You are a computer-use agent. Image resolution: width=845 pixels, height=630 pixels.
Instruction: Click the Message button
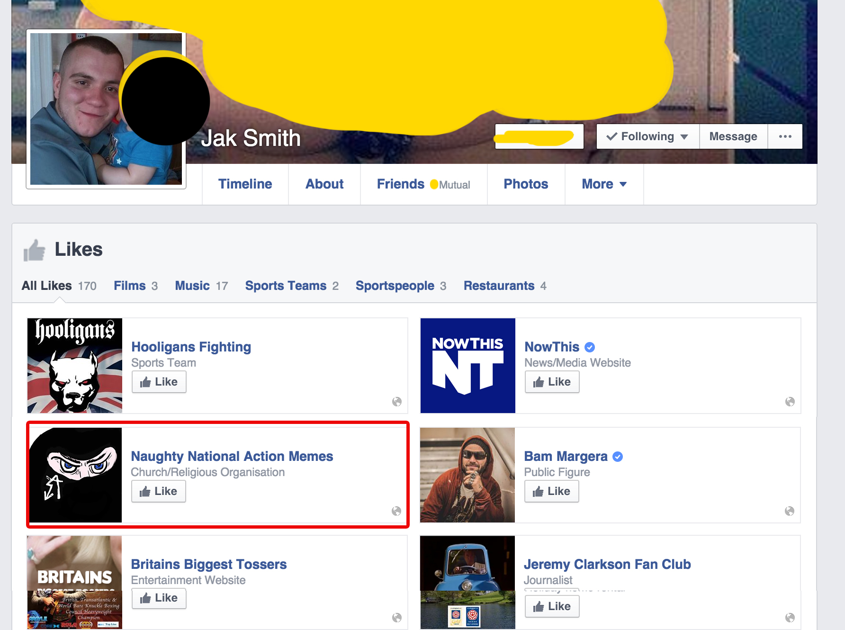tap(733, 136)
